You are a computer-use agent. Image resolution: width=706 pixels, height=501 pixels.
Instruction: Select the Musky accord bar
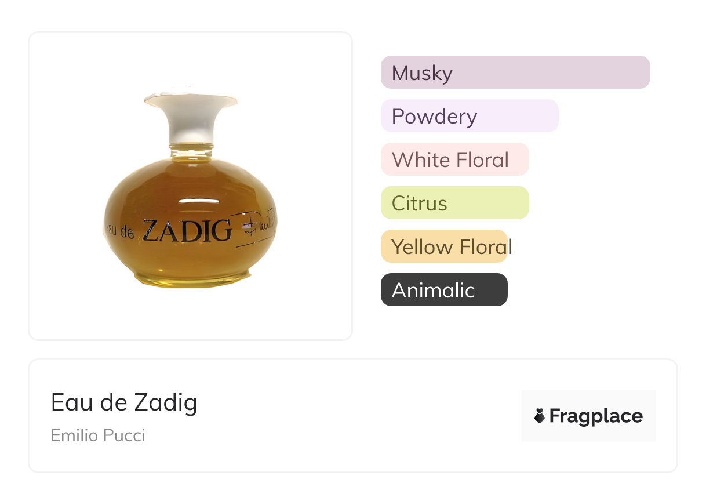515,72
